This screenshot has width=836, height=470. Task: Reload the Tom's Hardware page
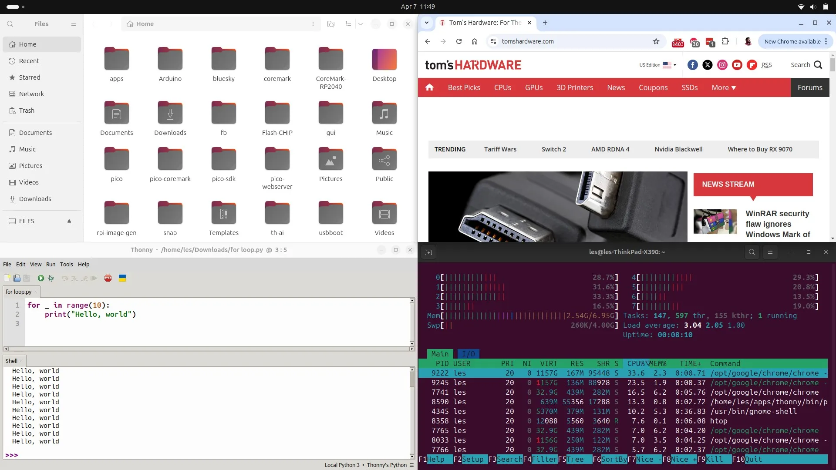click(459, 41)
